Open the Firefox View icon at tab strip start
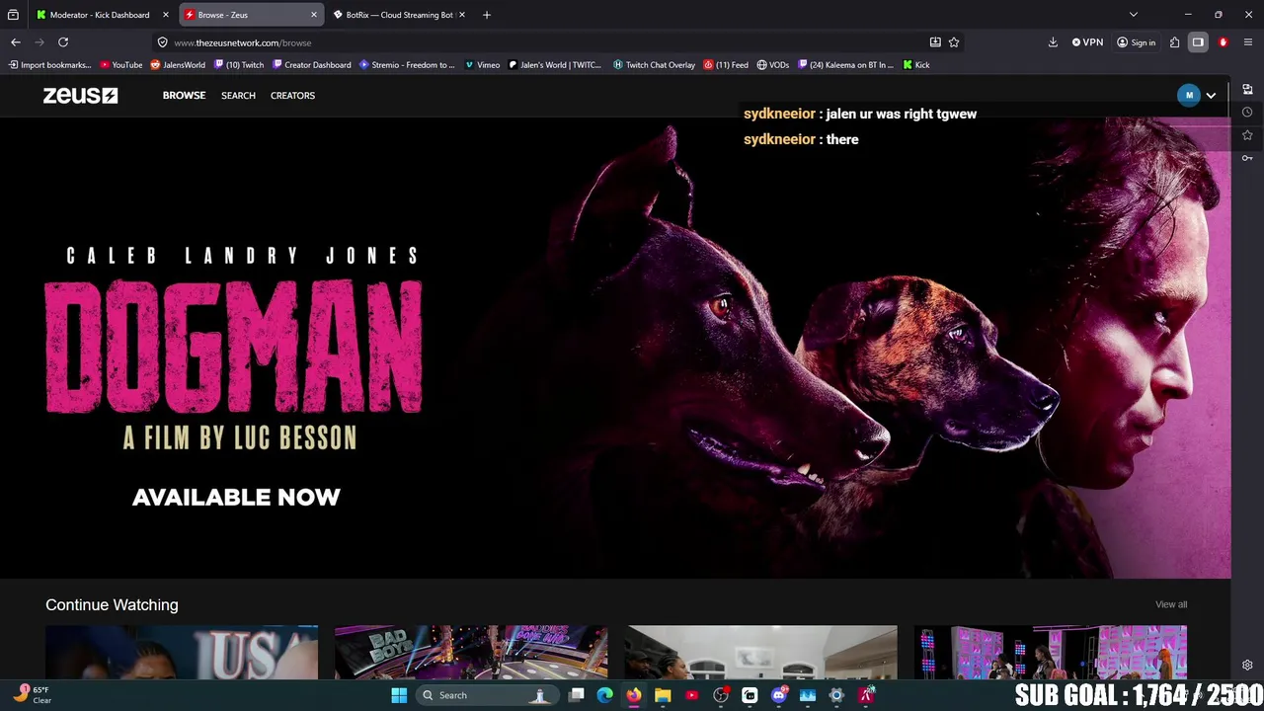 point(13,15)
